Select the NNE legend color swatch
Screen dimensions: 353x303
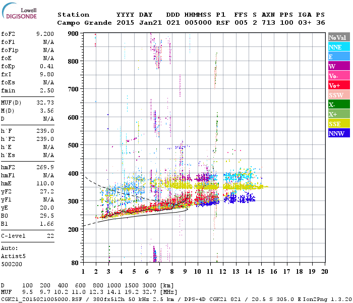[339, 47]
